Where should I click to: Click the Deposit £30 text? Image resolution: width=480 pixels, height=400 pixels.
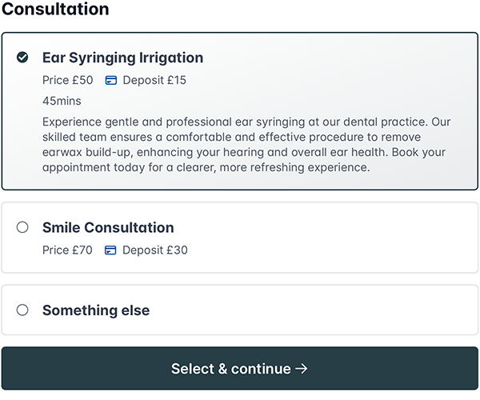coord(156,250)
